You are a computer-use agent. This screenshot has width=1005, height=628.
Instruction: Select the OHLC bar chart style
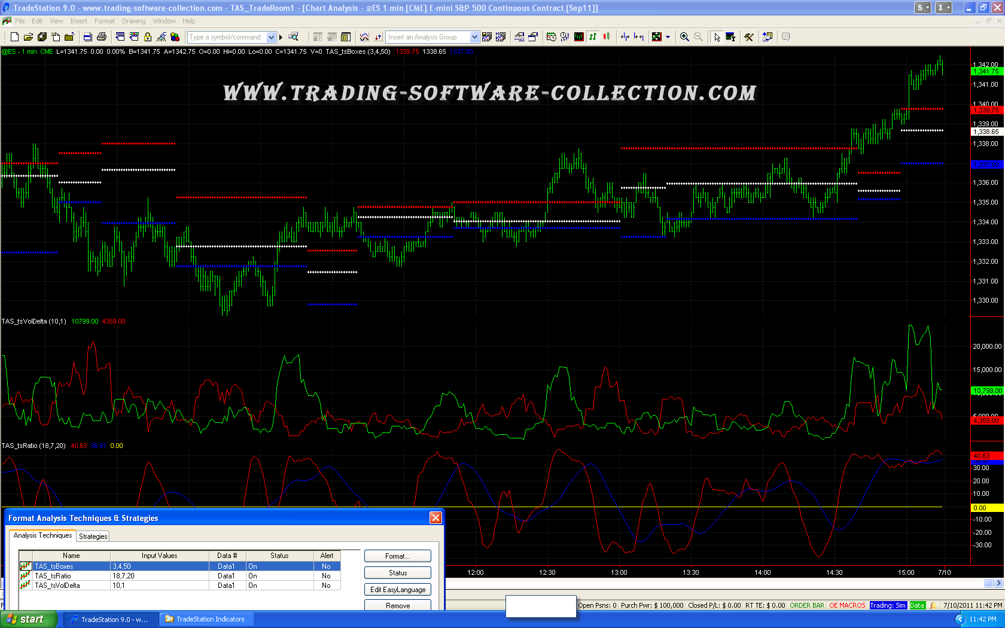[593, 37]
